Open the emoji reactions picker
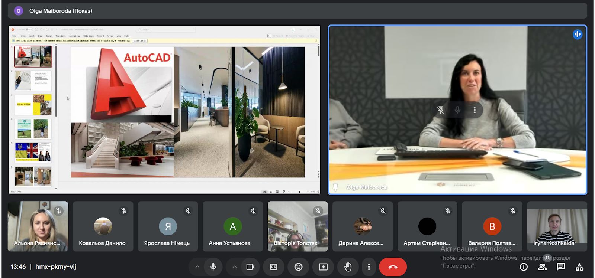This screenshot has height=278, width=595. click(x=298, y=267)
